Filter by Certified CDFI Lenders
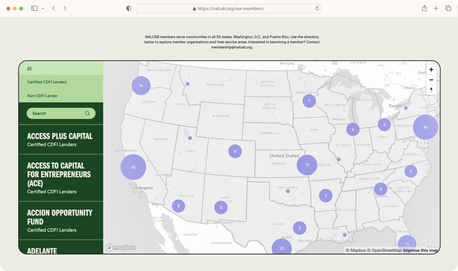This screenshot has width=458, height=271. (61, 82)
